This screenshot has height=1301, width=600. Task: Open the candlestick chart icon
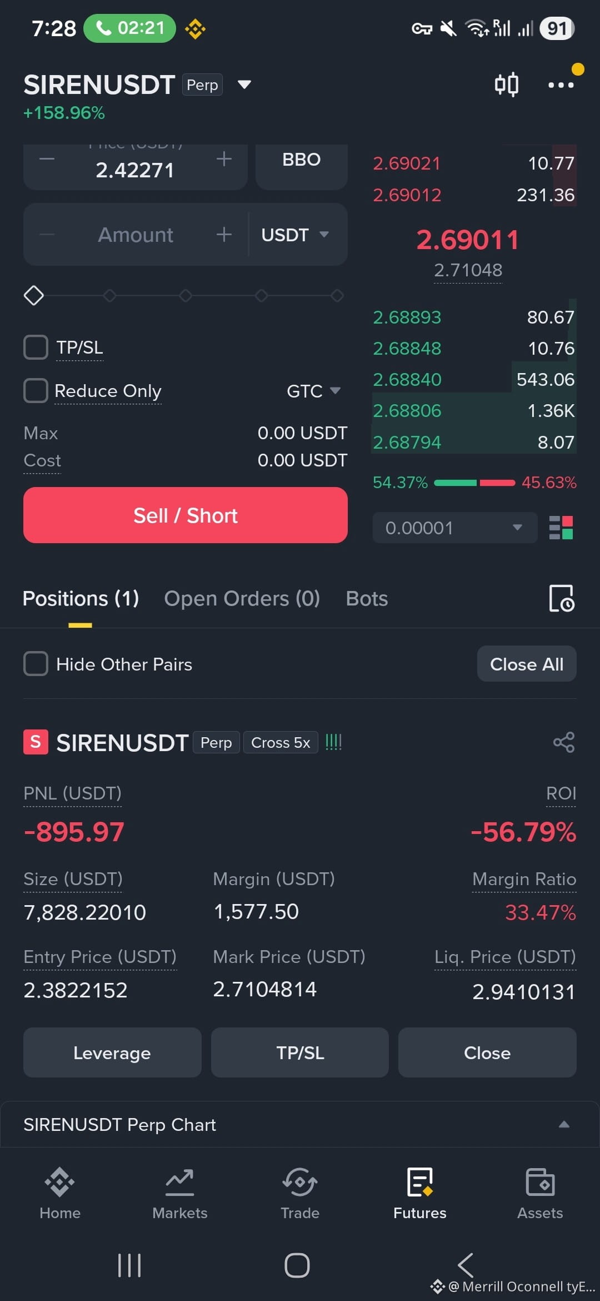(x=506, y=85)
